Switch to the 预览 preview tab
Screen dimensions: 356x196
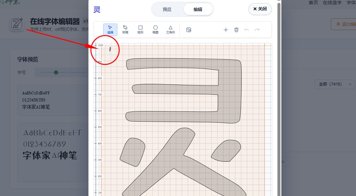point(167,9)
